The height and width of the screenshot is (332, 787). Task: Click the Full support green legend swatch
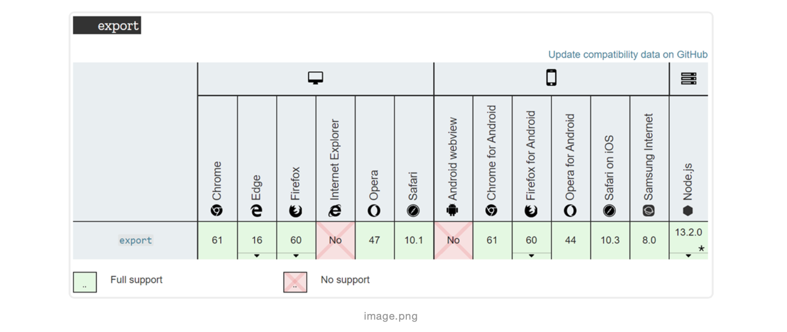[85, 282]
